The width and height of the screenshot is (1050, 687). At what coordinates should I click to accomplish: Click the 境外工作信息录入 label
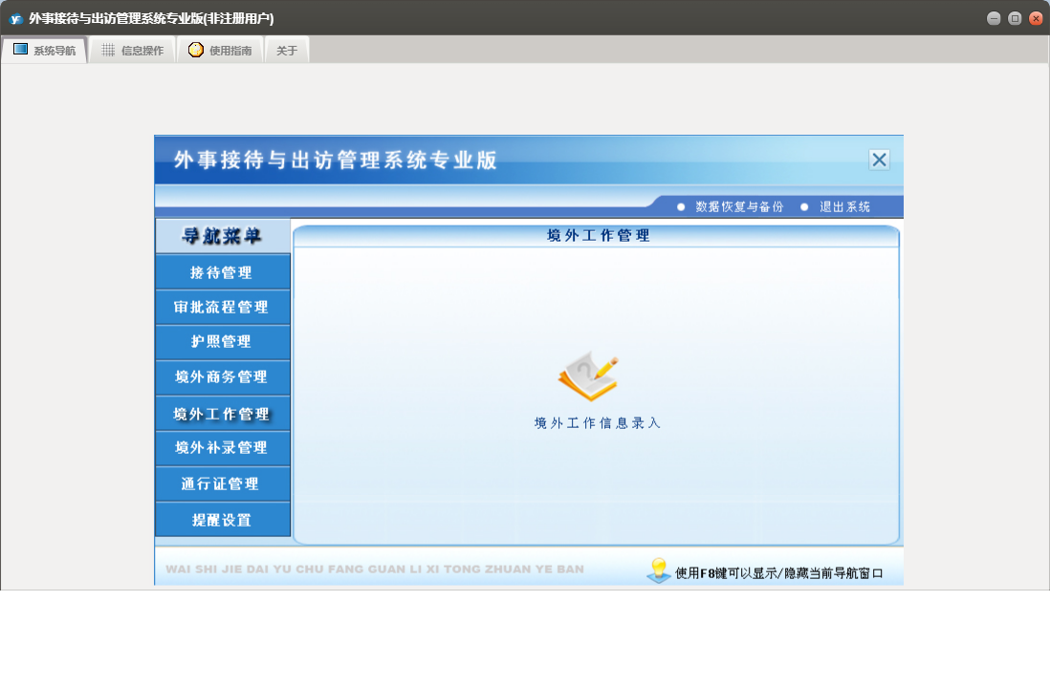[598, 423]
